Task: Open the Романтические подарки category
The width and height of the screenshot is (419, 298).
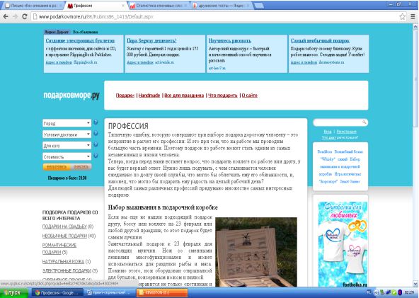Action: 59,248
